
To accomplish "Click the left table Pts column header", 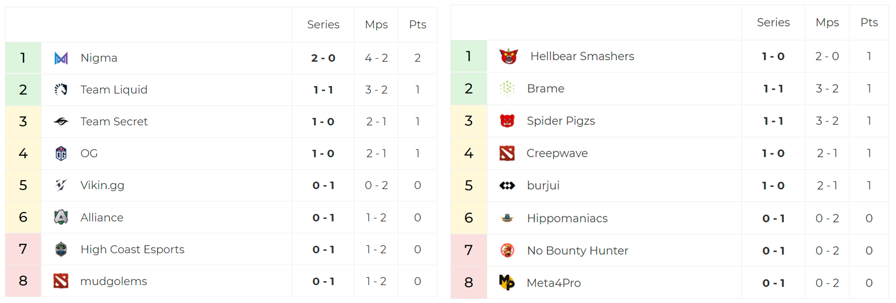I will click(417, 24).
